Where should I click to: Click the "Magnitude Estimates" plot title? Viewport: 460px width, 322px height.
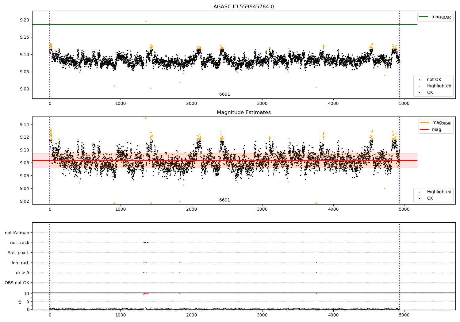[x=243, y=113]
